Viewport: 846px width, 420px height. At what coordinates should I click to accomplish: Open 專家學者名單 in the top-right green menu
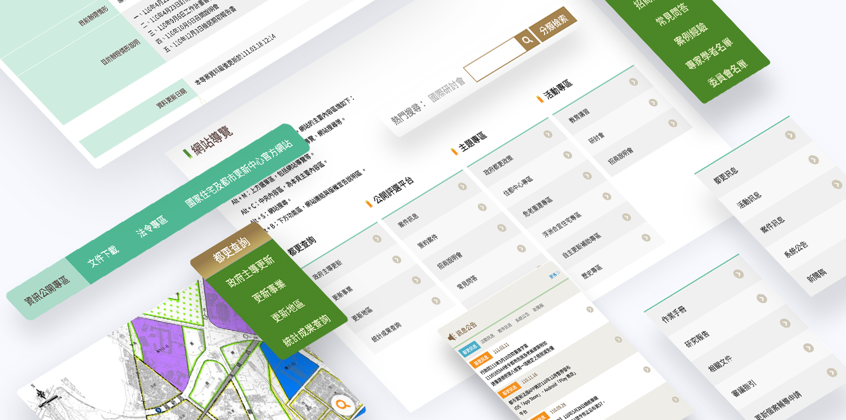[709, 54]
